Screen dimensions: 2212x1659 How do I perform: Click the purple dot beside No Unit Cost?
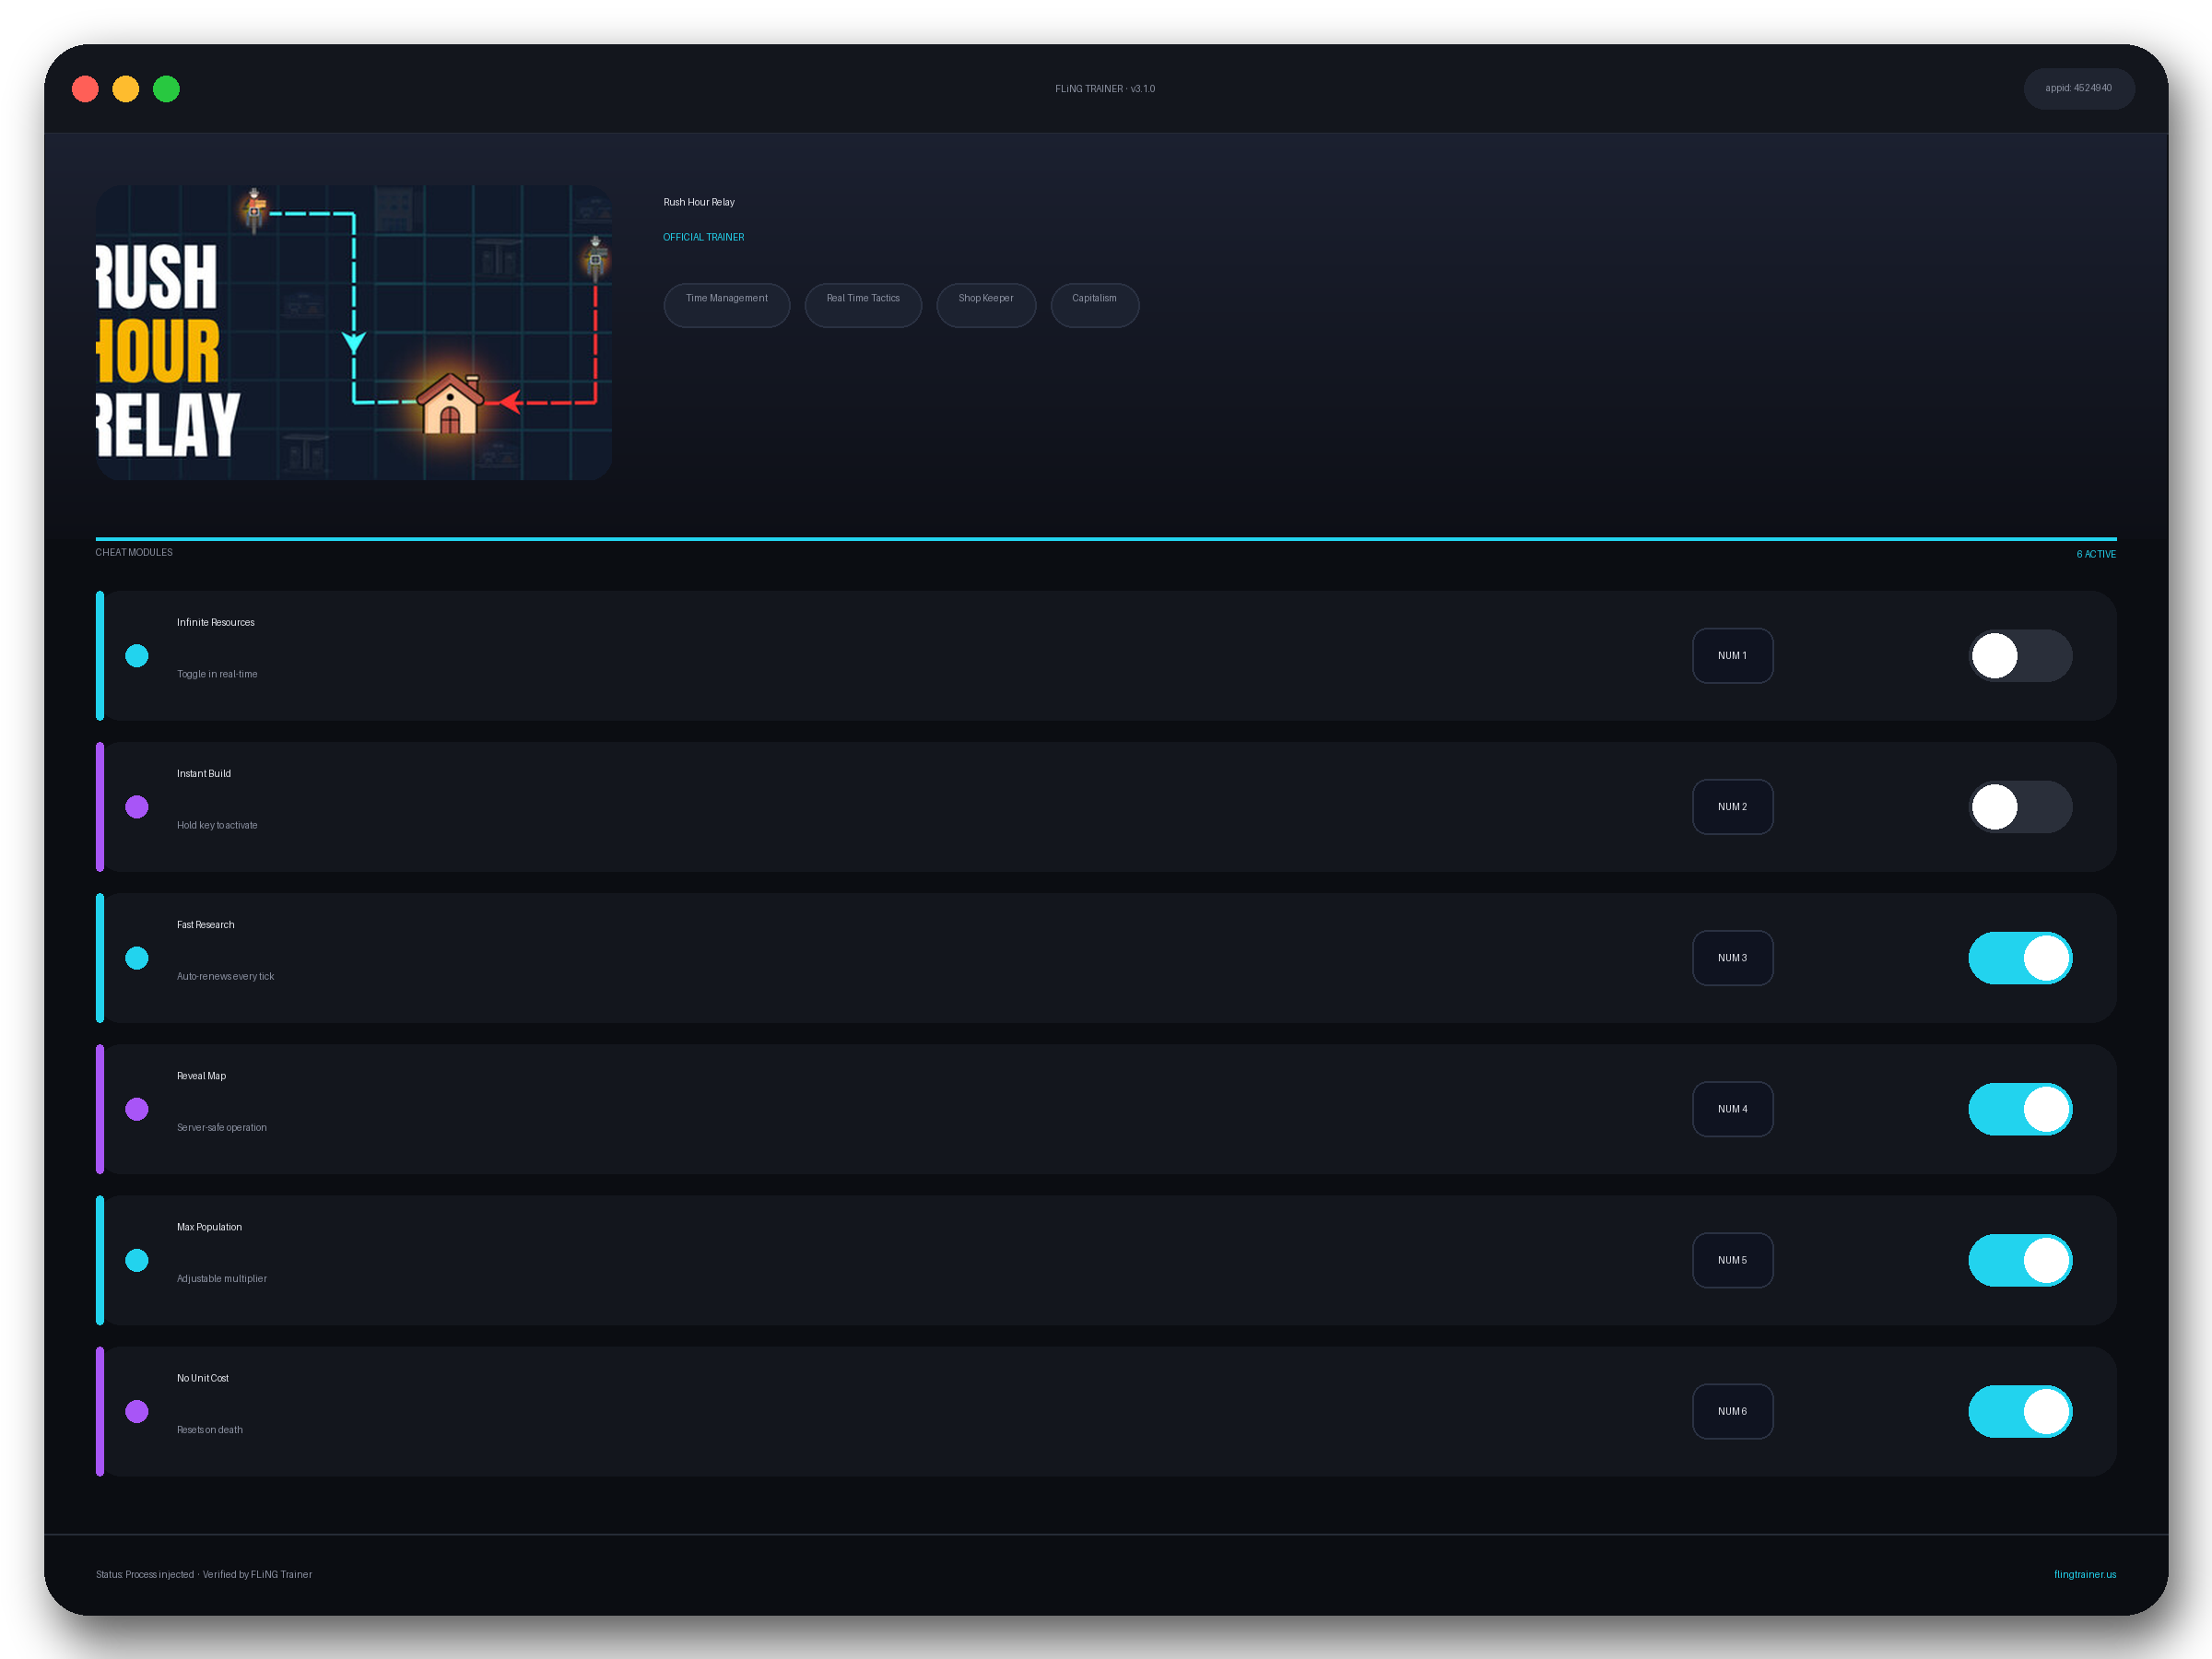(137, 1411)
